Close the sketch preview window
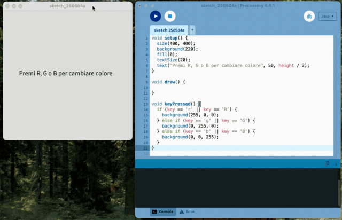Image resolution: width=342 pixels, height=220 pixels. (7, 6)
